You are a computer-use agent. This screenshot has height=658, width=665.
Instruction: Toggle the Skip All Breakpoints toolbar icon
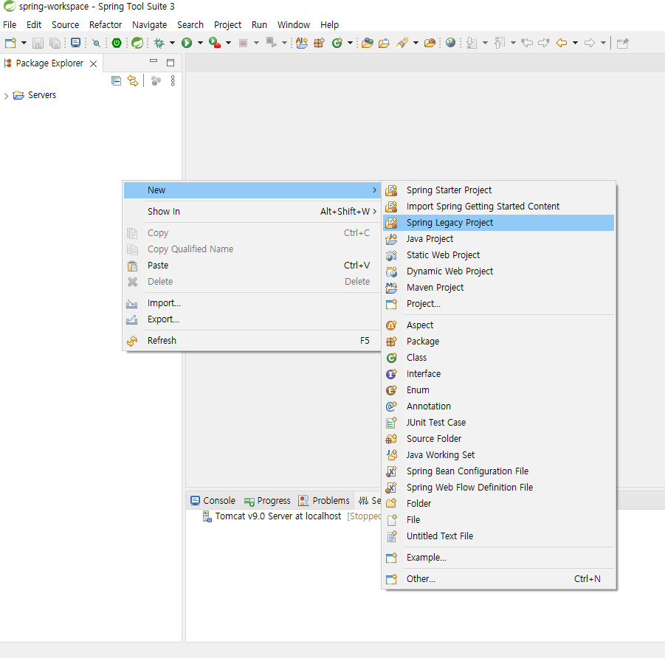coord(96,43)
